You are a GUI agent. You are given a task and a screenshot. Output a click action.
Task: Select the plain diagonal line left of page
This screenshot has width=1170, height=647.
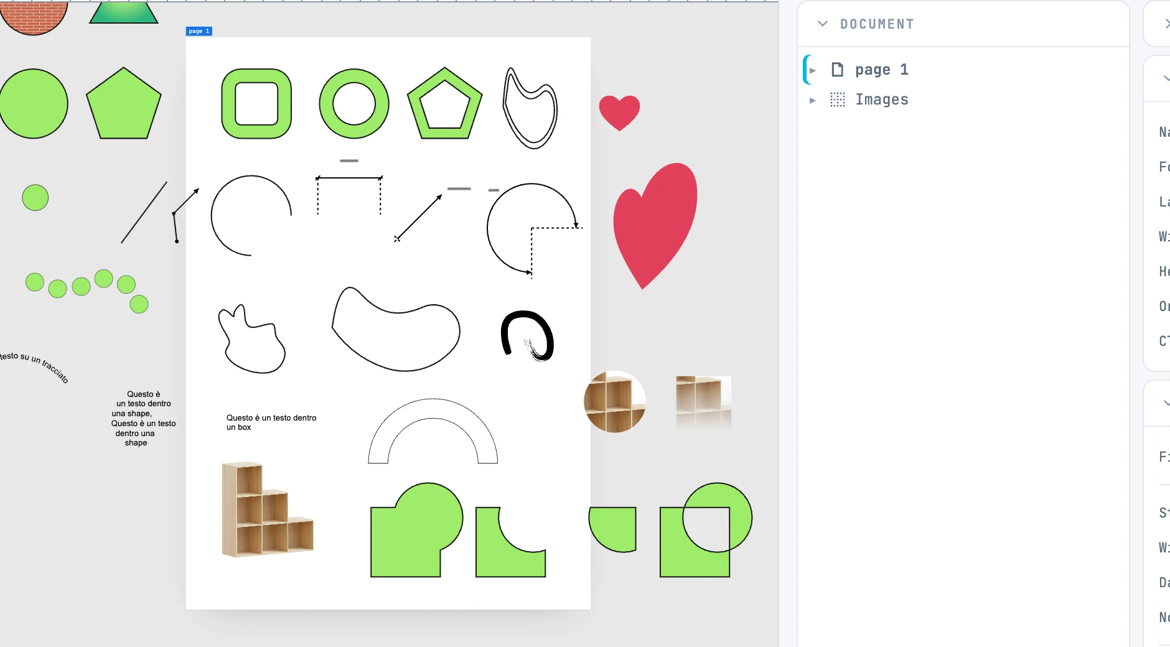144,212
